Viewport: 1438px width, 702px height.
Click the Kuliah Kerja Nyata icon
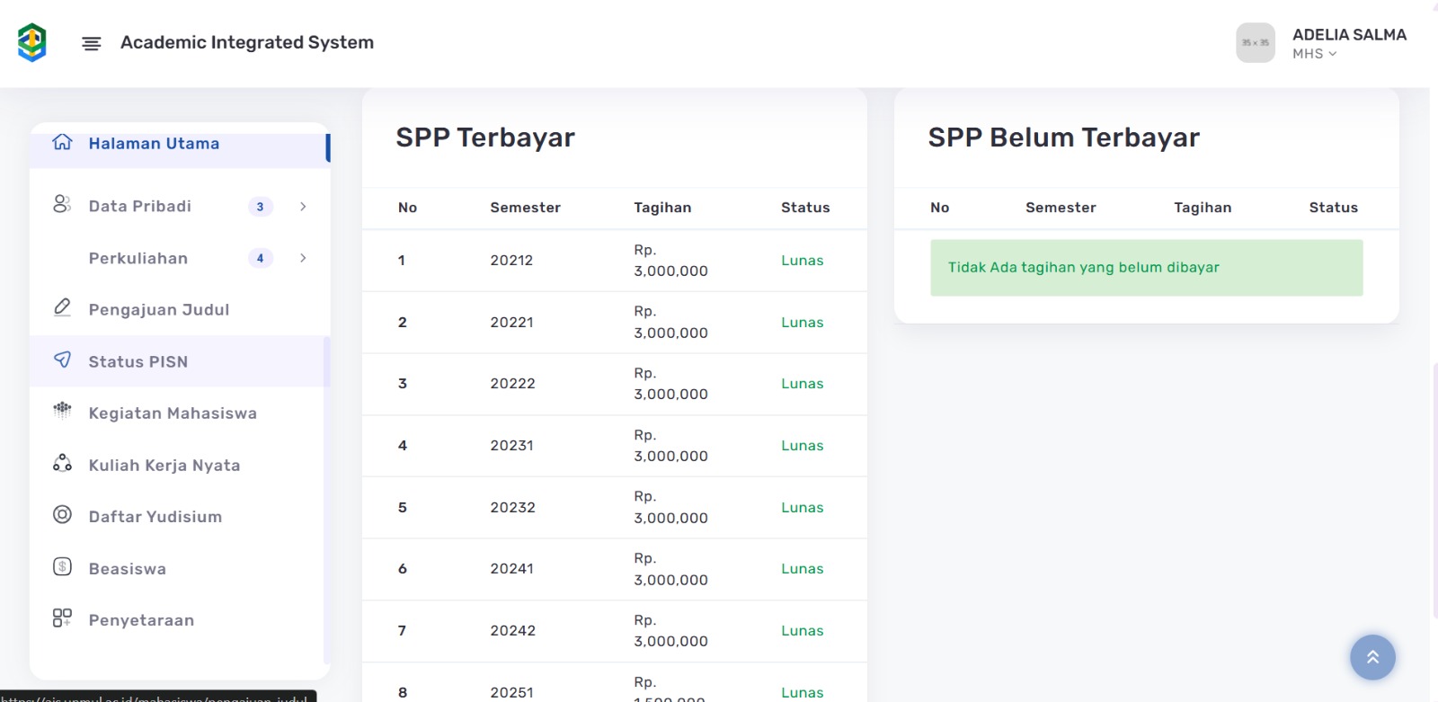(62, 464)
